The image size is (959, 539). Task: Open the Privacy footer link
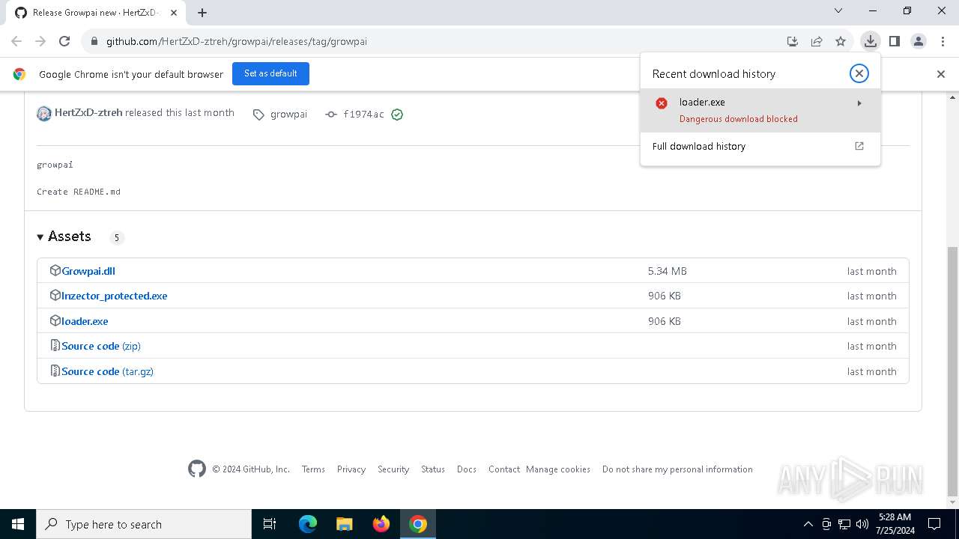[x=351, y=469]
